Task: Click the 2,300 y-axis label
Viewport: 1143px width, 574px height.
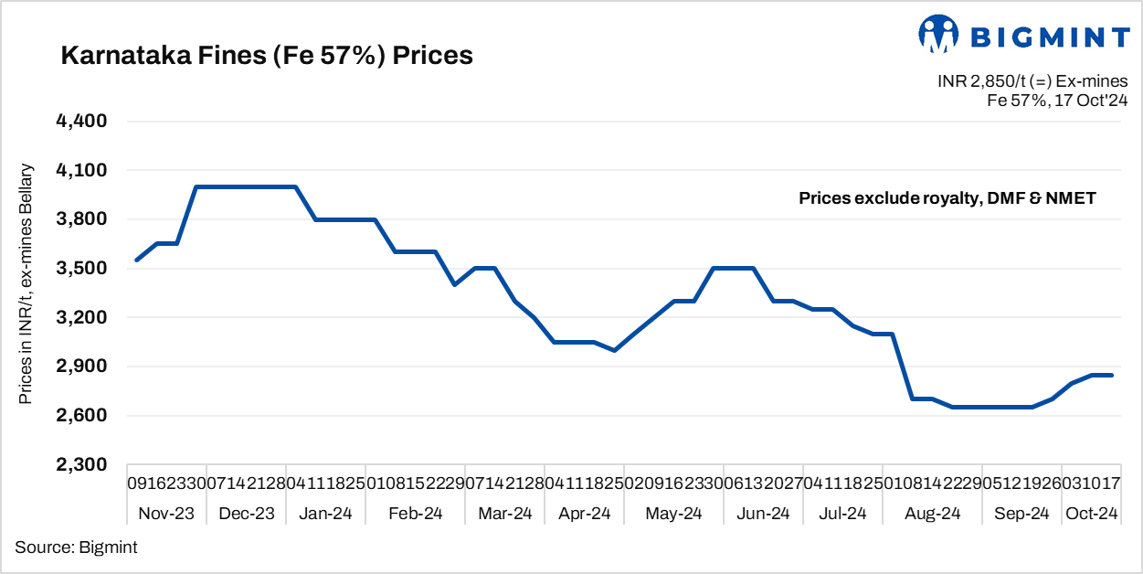Action: (83, 465)
